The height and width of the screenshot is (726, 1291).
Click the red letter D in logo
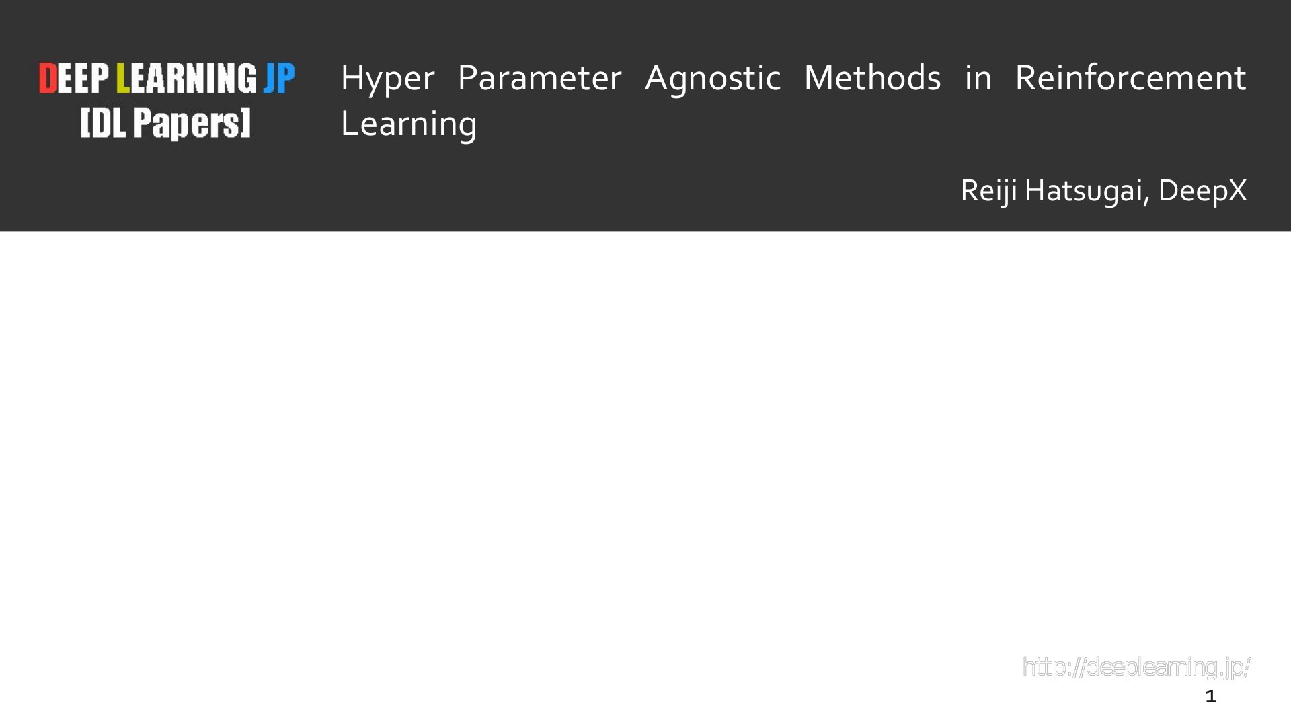(48, 78)
